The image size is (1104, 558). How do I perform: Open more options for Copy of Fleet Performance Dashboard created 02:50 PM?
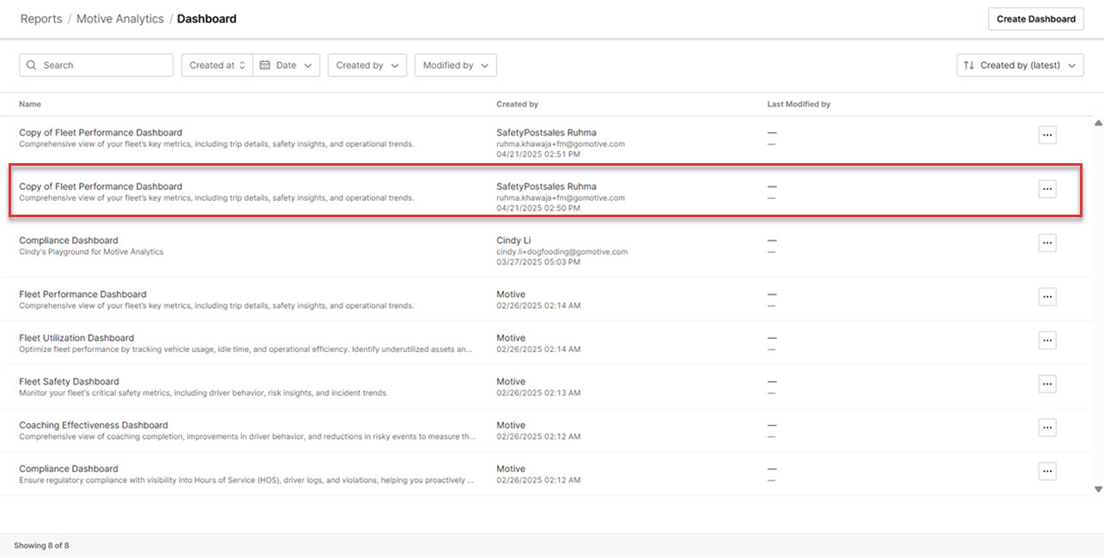pos(1046,189)
